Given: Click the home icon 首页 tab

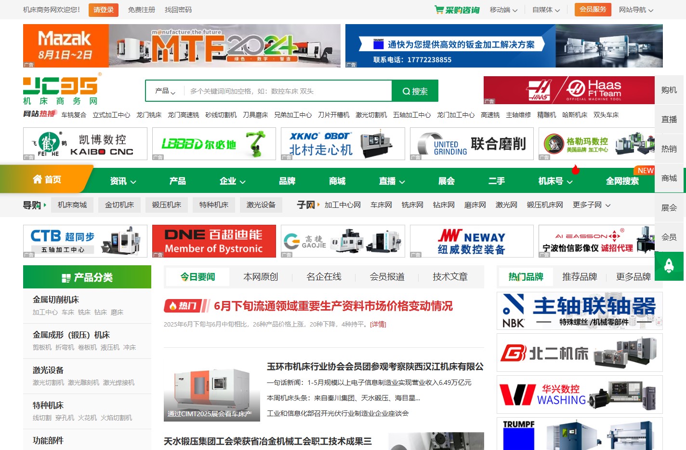Looking at the screenshot, I should tap(47, 179).
